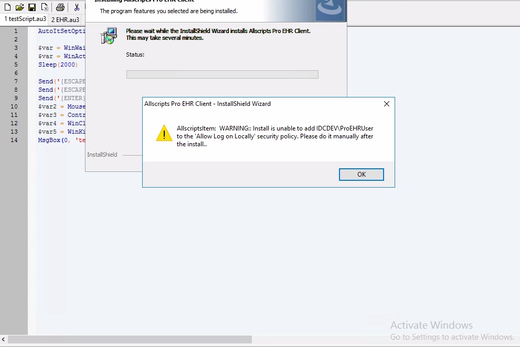Place cursor on the Sleep(2000) line
Image resolution: width=520 pixels, height=347 pixels.
click(58, 64)
